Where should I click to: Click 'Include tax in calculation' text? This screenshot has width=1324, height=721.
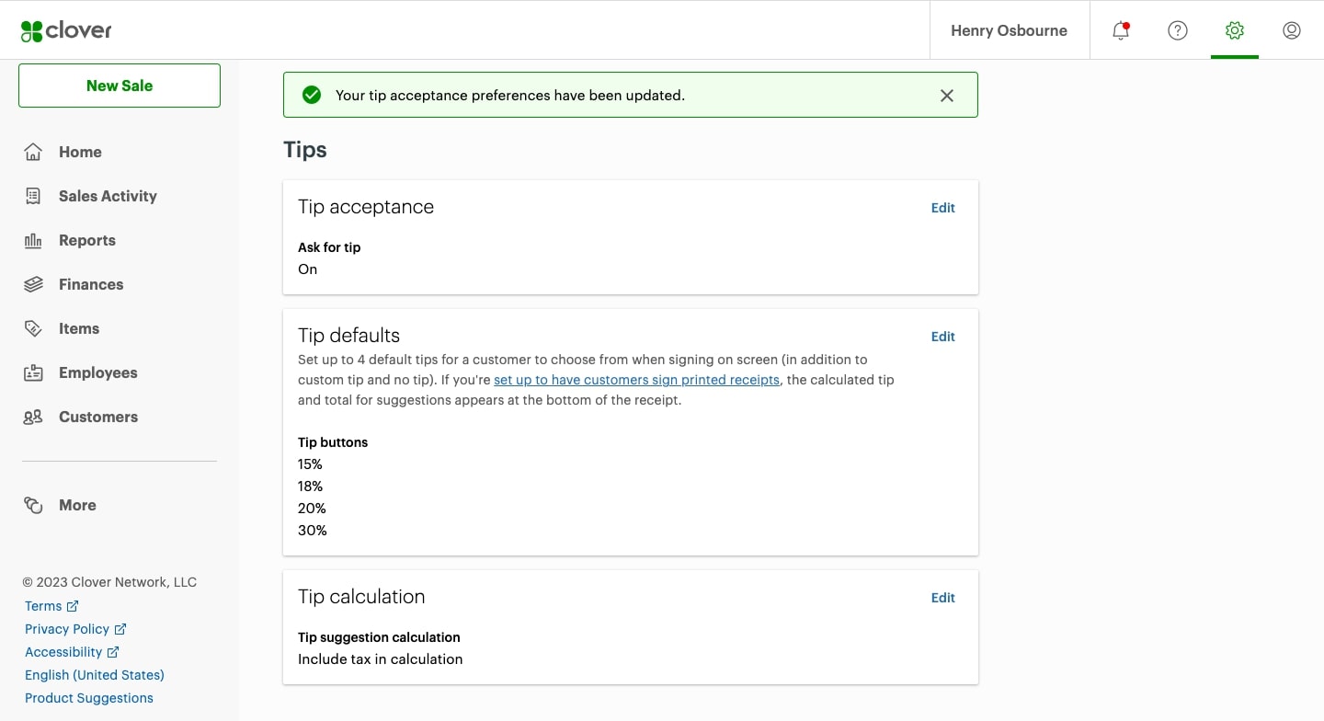tap(380, 659)
